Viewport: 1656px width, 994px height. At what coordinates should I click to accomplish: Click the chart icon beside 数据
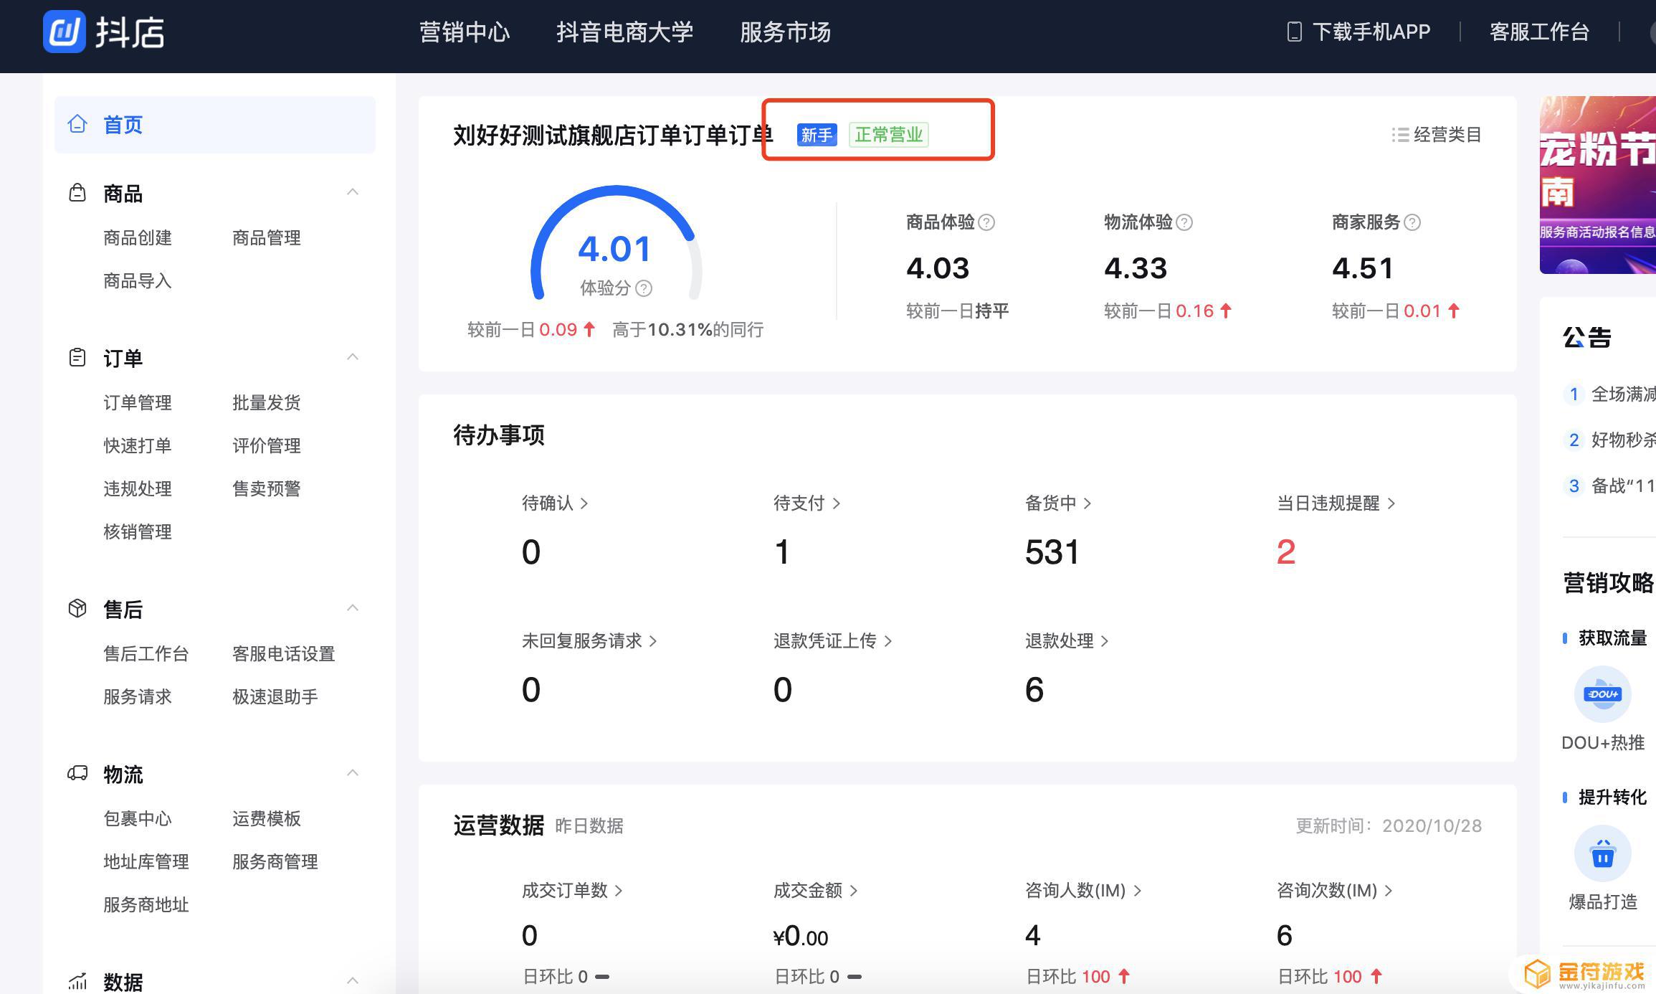(x=77, y=981)
